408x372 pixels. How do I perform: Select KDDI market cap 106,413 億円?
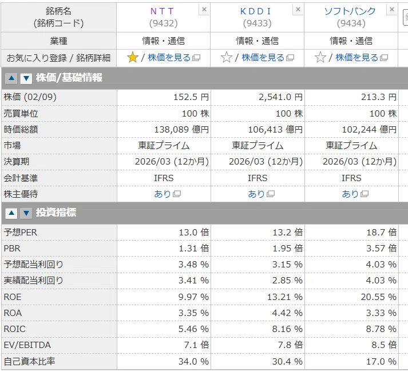point(276,129)
